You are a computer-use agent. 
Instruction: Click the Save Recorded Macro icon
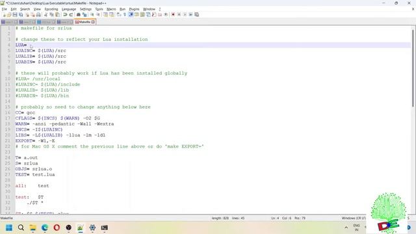[x=196, y=14]
